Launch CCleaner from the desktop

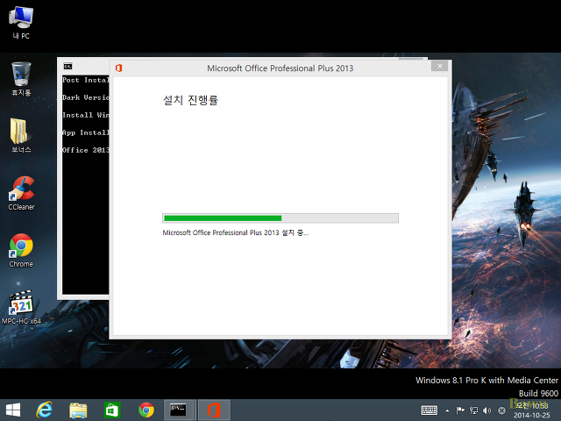21,193
